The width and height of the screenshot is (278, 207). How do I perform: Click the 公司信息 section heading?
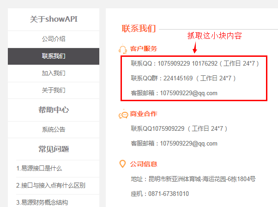[x=144, y=164]
